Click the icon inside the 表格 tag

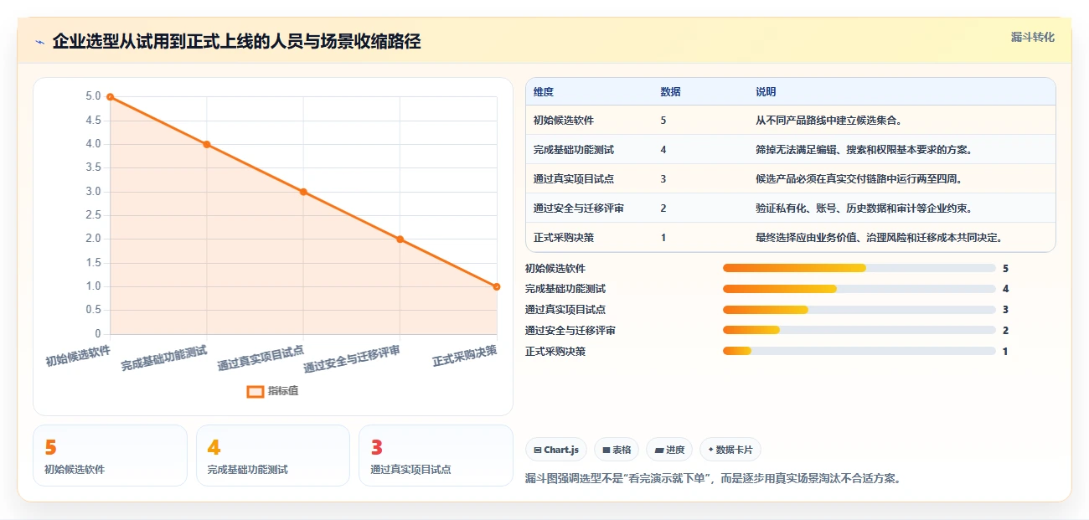click(606, 450)
